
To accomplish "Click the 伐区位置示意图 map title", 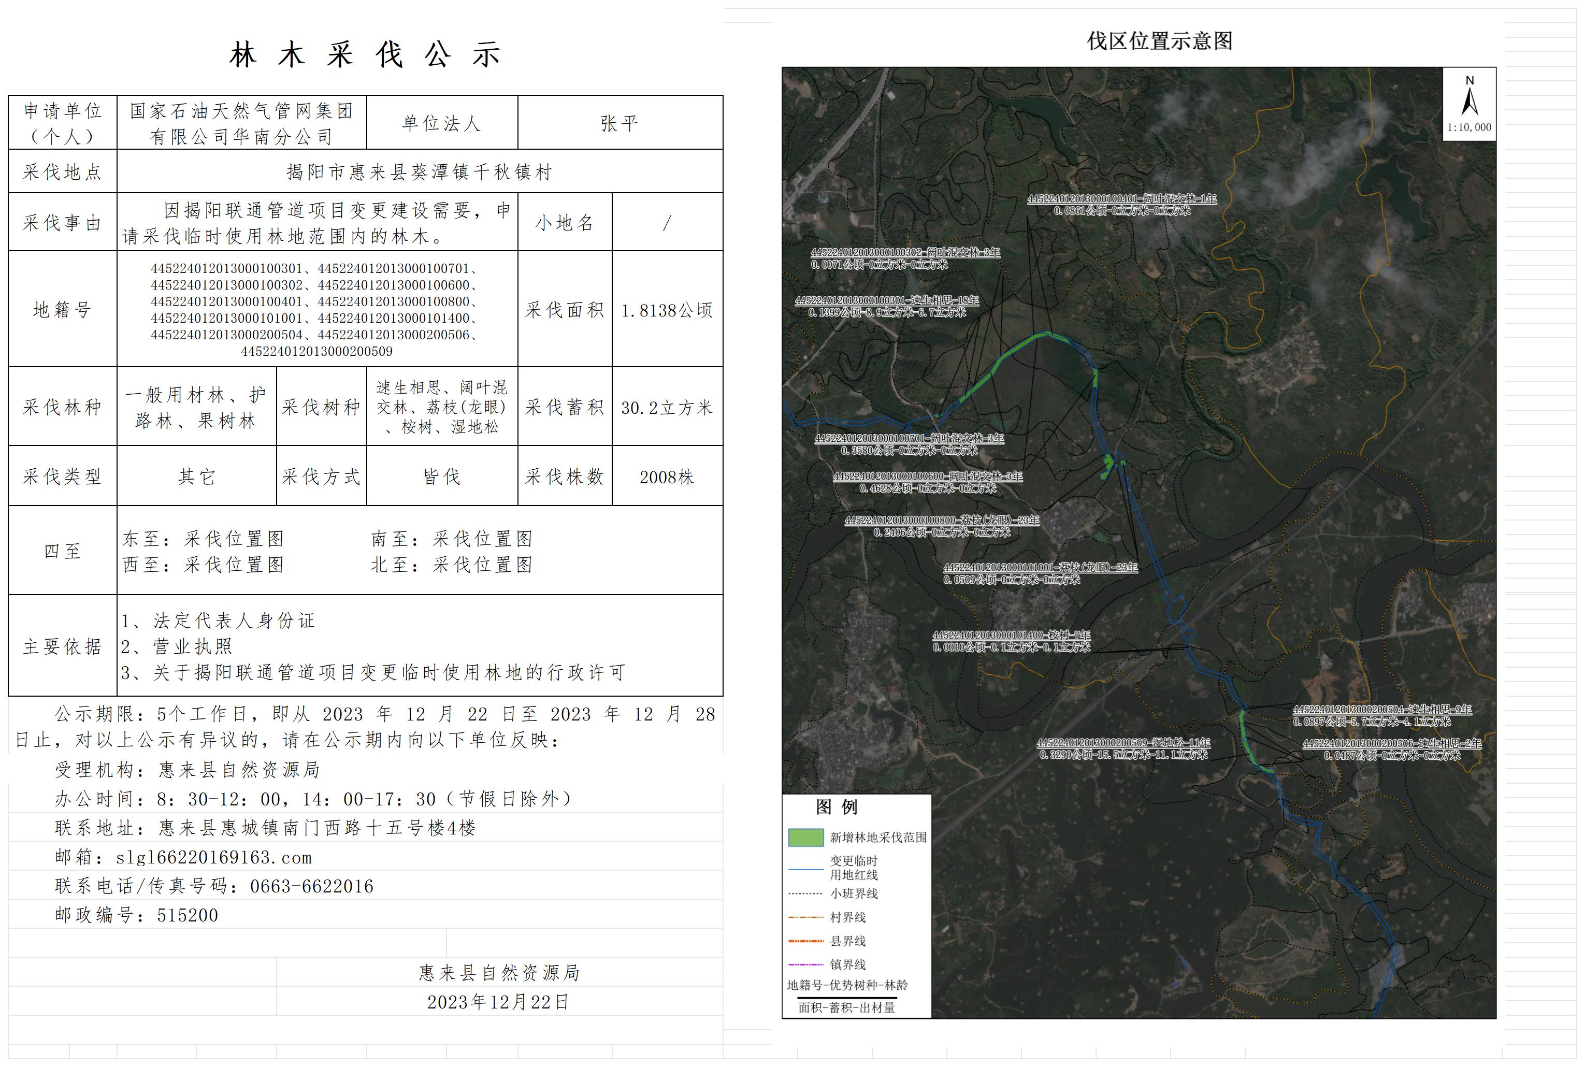I will pyautogui.click(x=1159, y=41).
